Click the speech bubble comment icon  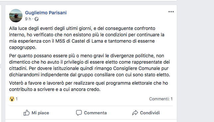79,113
